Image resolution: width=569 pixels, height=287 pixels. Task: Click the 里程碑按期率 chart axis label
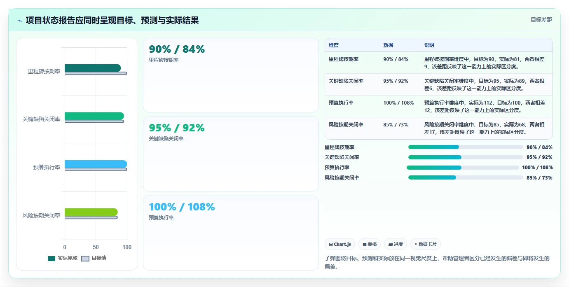coord(44,71)
